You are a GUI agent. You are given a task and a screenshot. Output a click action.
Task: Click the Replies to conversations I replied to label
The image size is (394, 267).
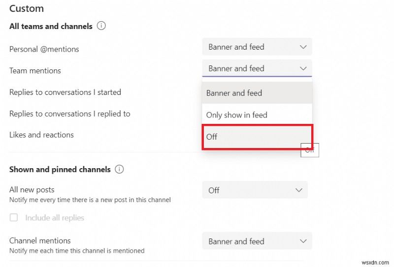[69, 114]
